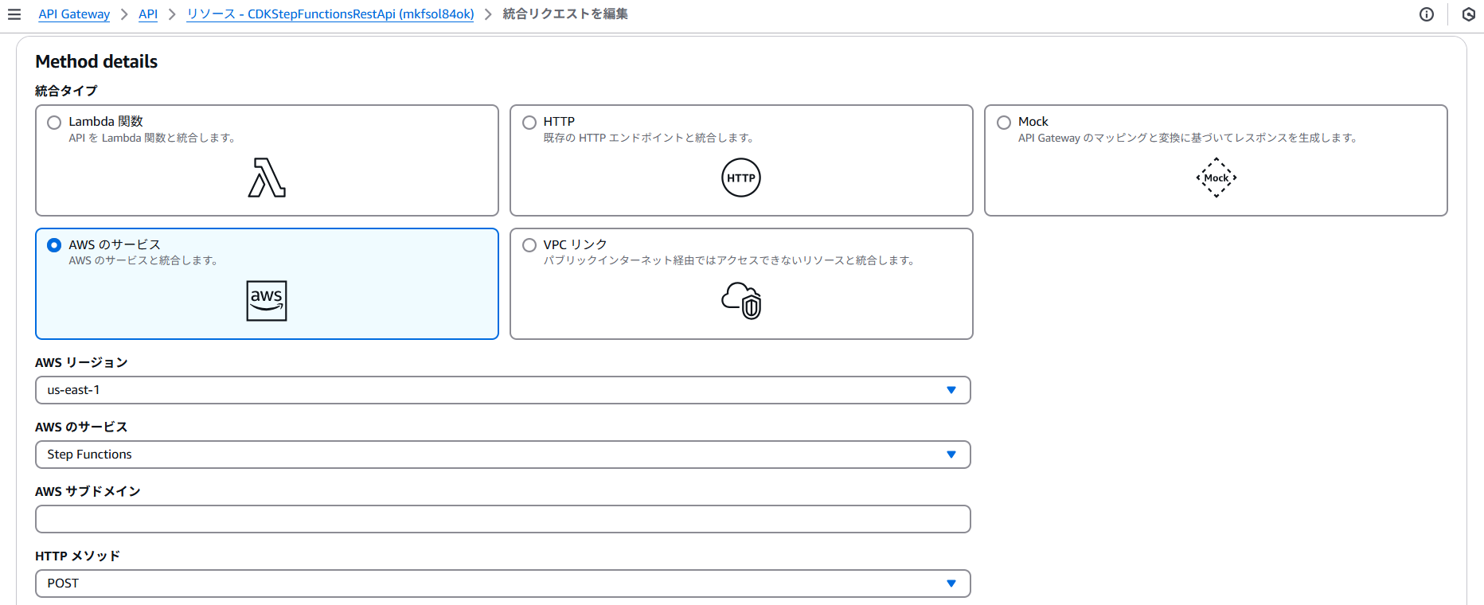Click 'API を Lambda 関数と統合します。' description

click(x=152, y=138)
